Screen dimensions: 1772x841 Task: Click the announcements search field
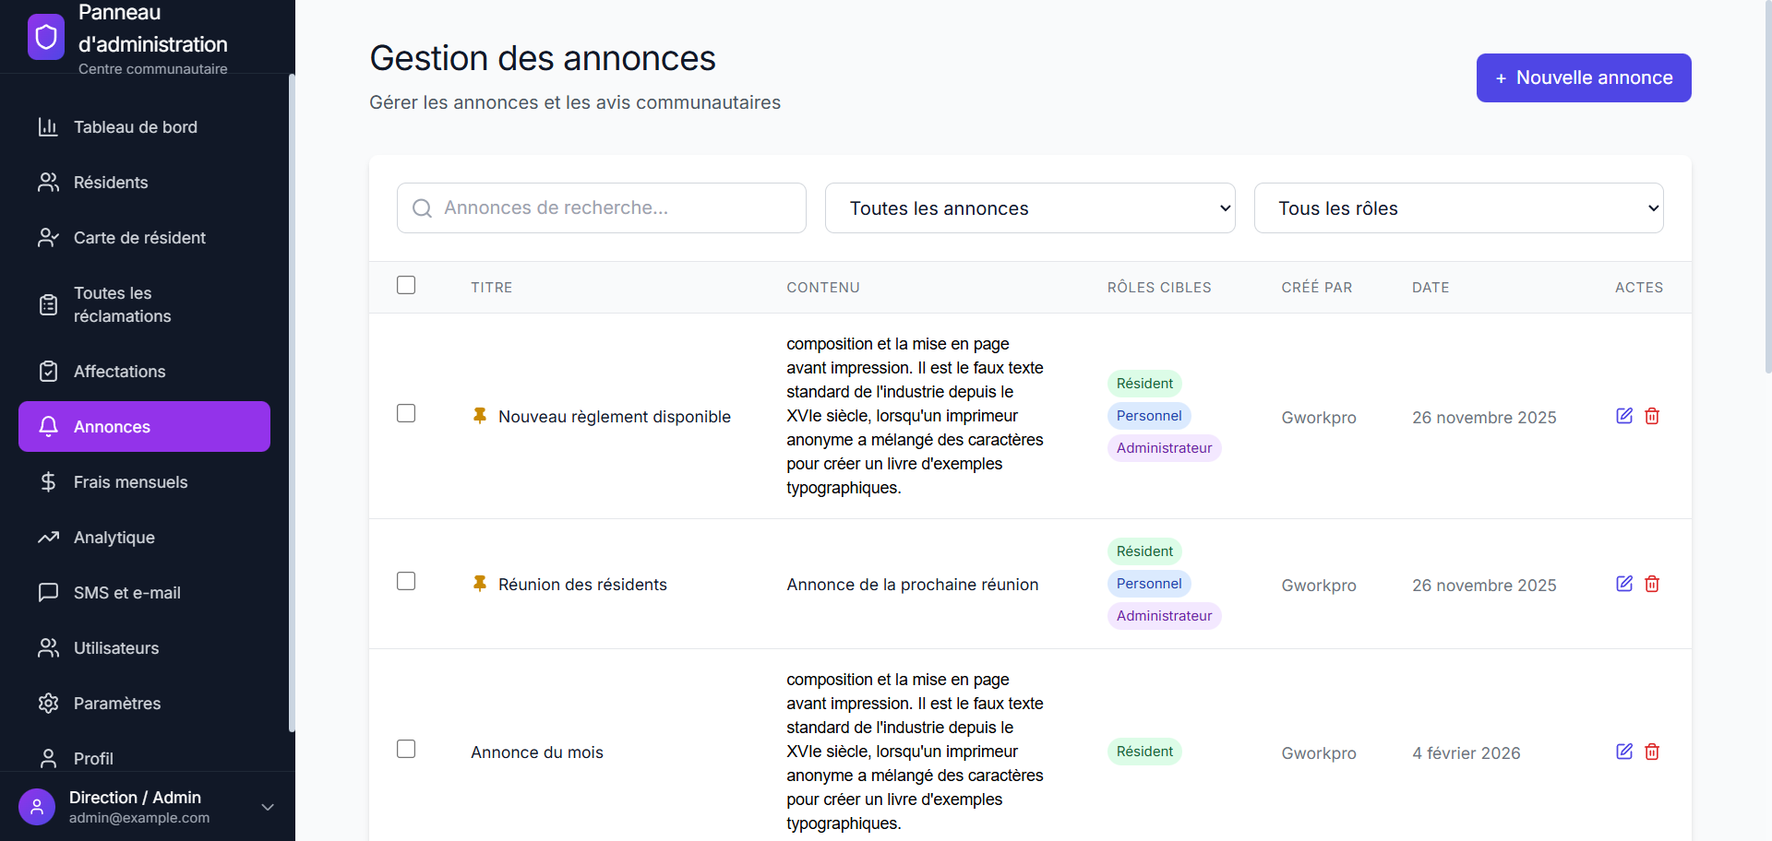coord(601,208)
